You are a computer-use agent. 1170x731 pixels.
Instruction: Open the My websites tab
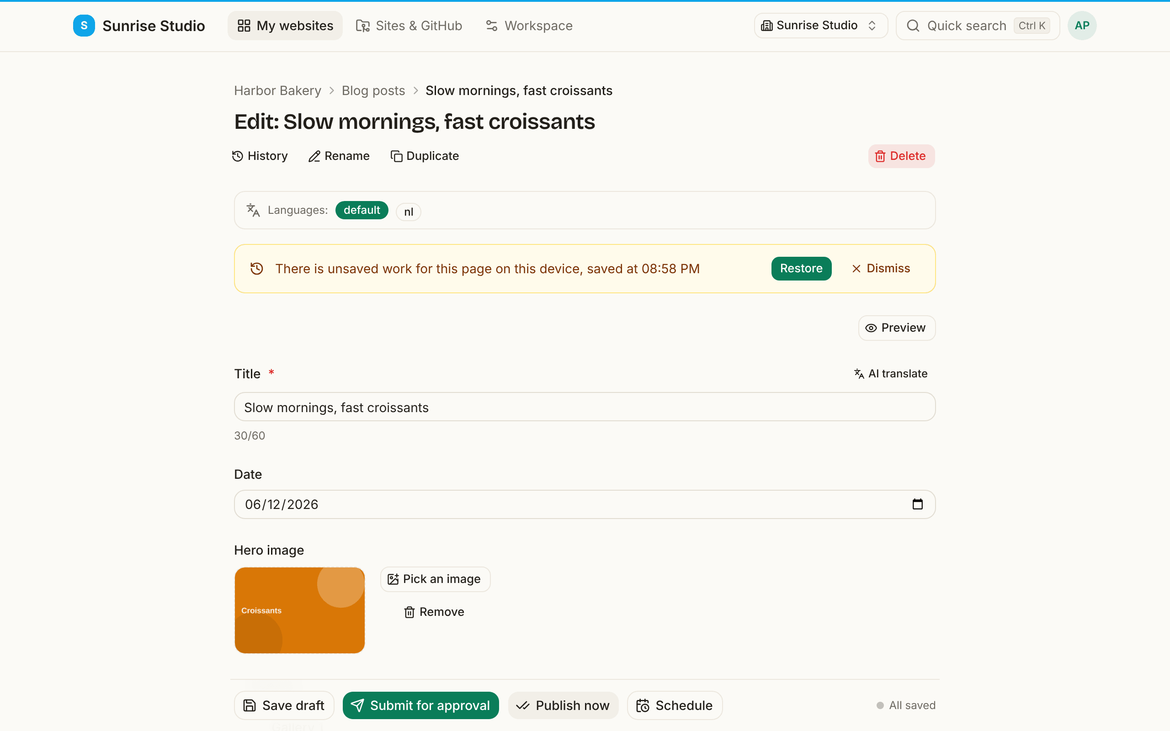pos(285,26)
